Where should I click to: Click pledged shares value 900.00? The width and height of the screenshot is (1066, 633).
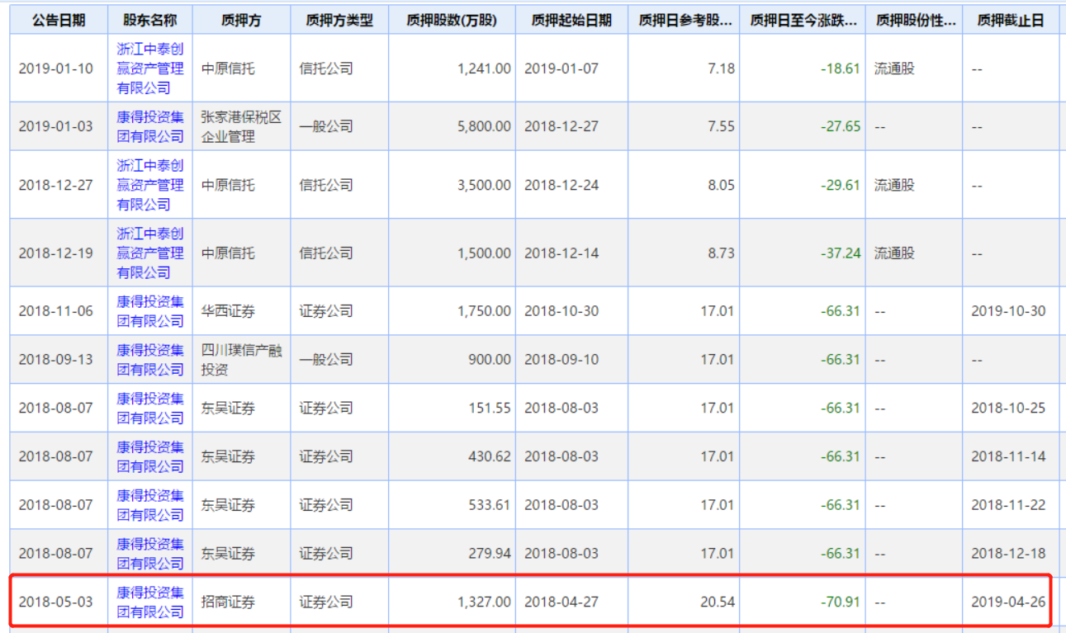(x=490, y=360)
